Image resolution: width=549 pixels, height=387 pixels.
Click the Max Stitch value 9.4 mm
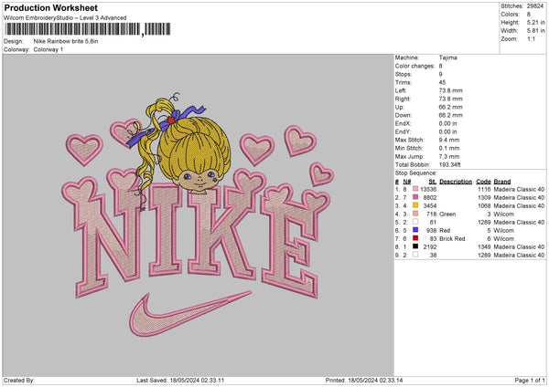click(x=449, y=140)
